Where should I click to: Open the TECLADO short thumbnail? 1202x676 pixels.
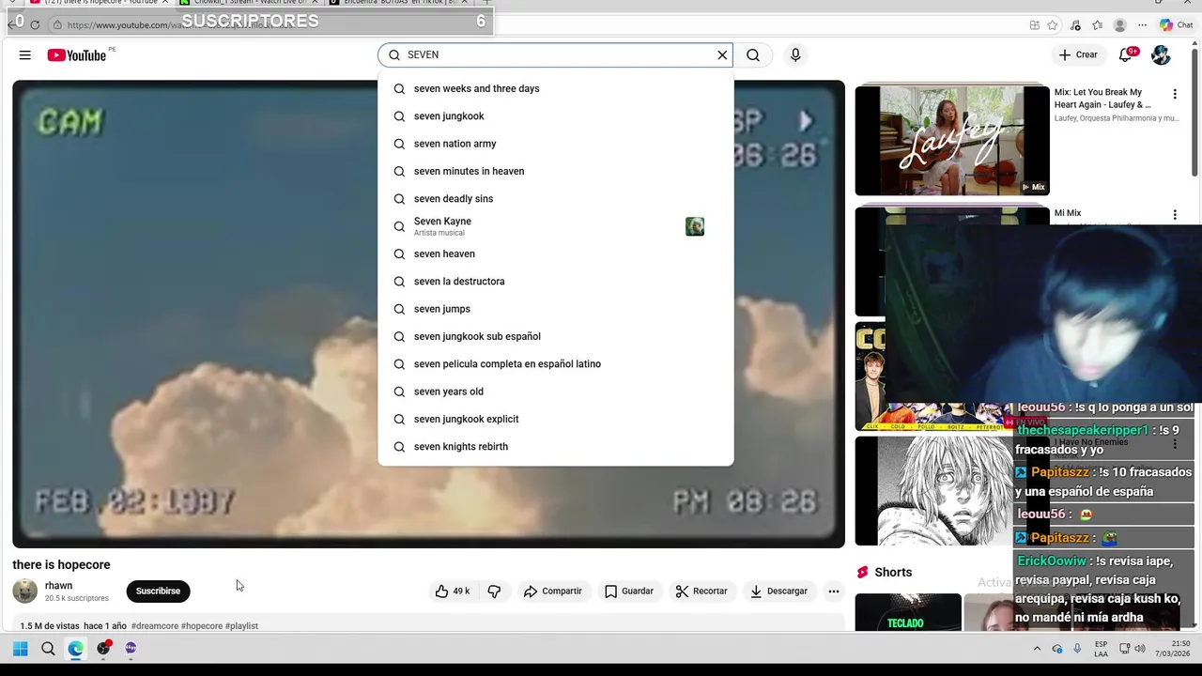click(908, 612)
